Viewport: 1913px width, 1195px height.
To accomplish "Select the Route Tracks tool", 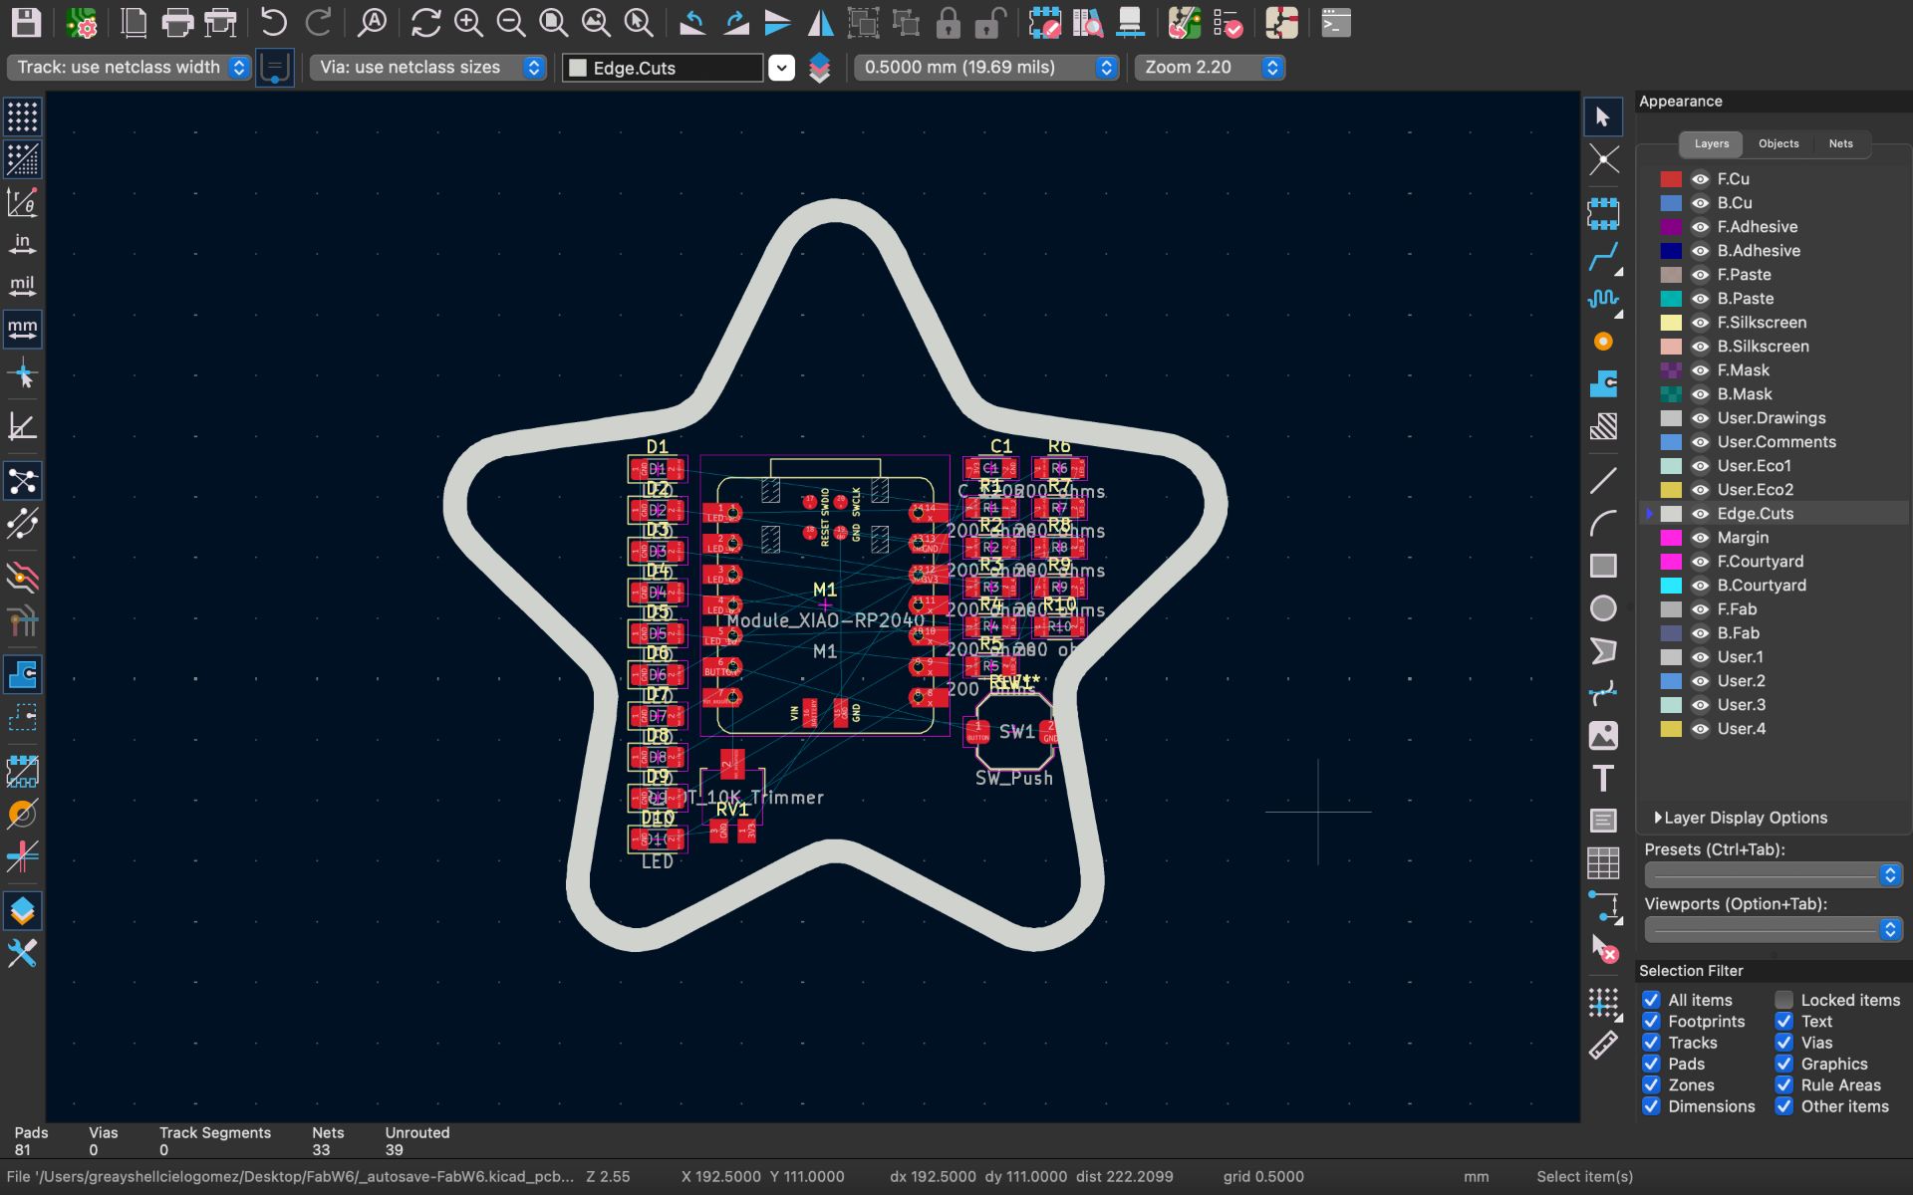I will (1602, 257).
